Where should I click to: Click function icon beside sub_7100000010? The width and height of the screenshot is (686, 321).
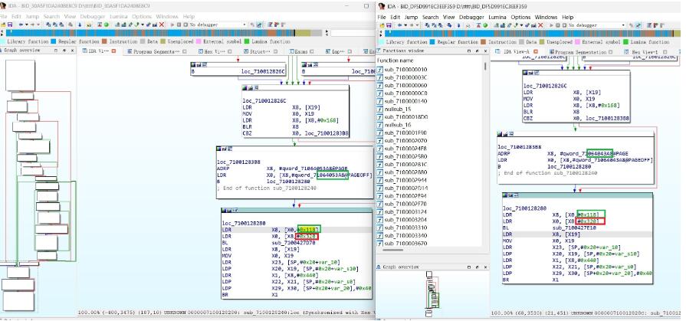(x=380, y=69)
